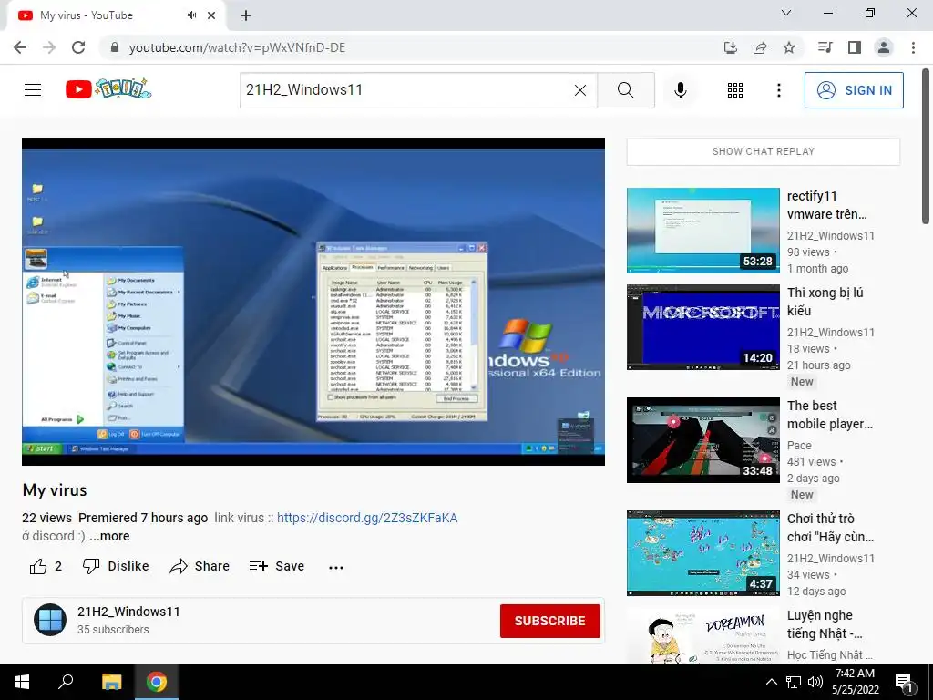933x700 pixels.
Task: Open File Explorer from taskbar
Action: tap(111, 682)
